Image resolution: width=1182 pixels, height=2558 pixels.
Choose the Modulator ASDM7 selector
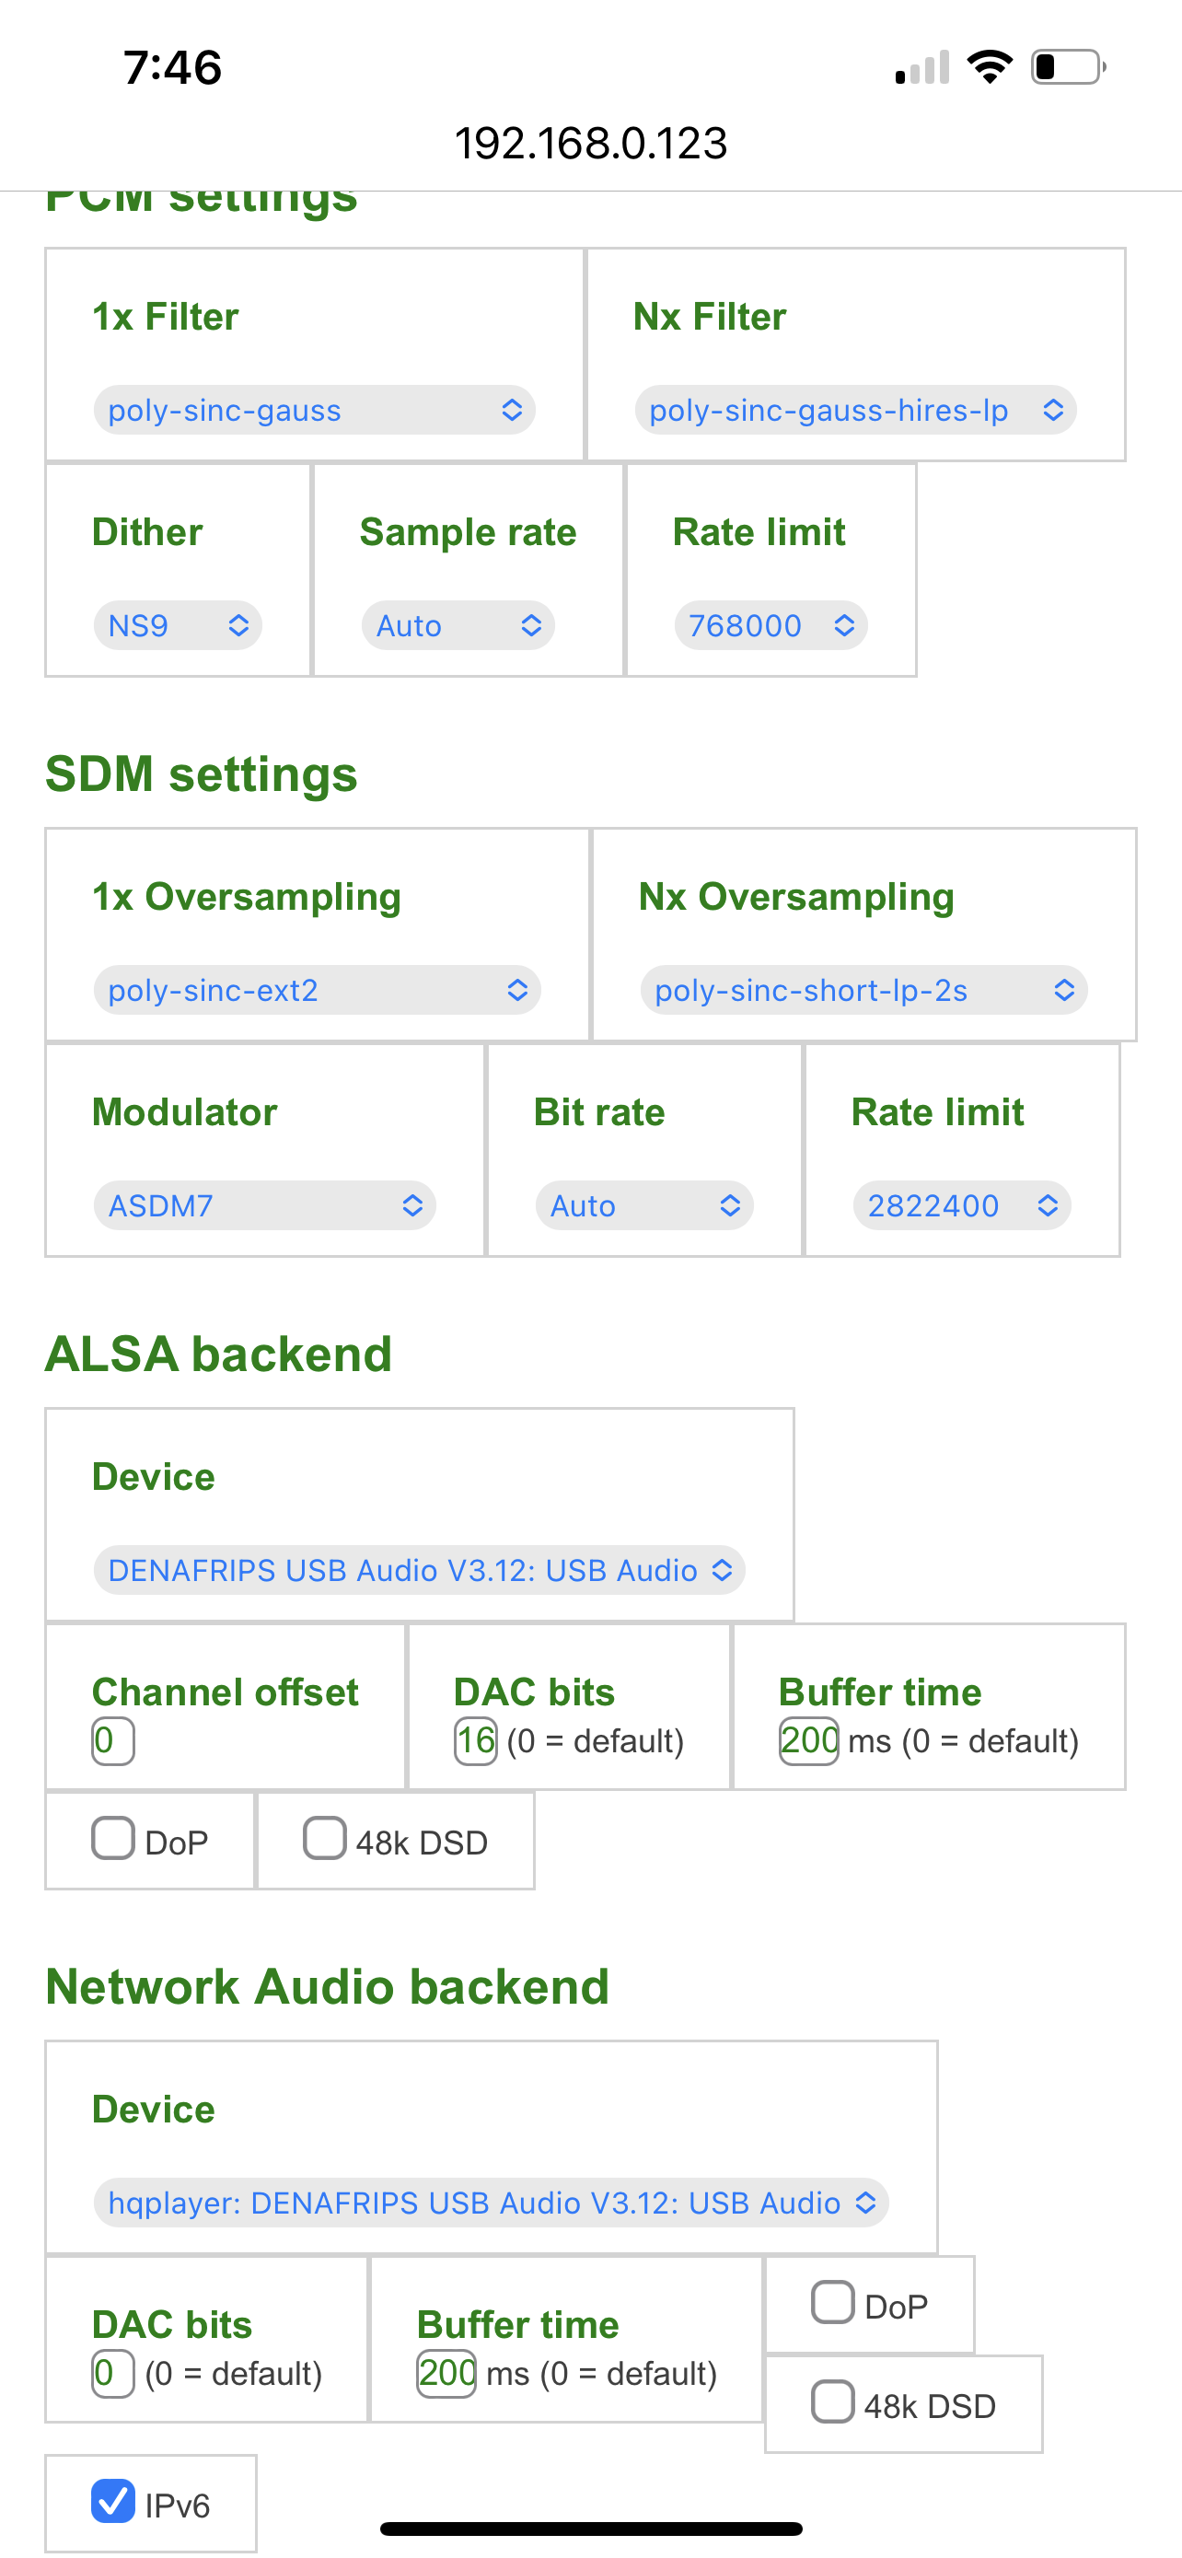click(264, 1205)
